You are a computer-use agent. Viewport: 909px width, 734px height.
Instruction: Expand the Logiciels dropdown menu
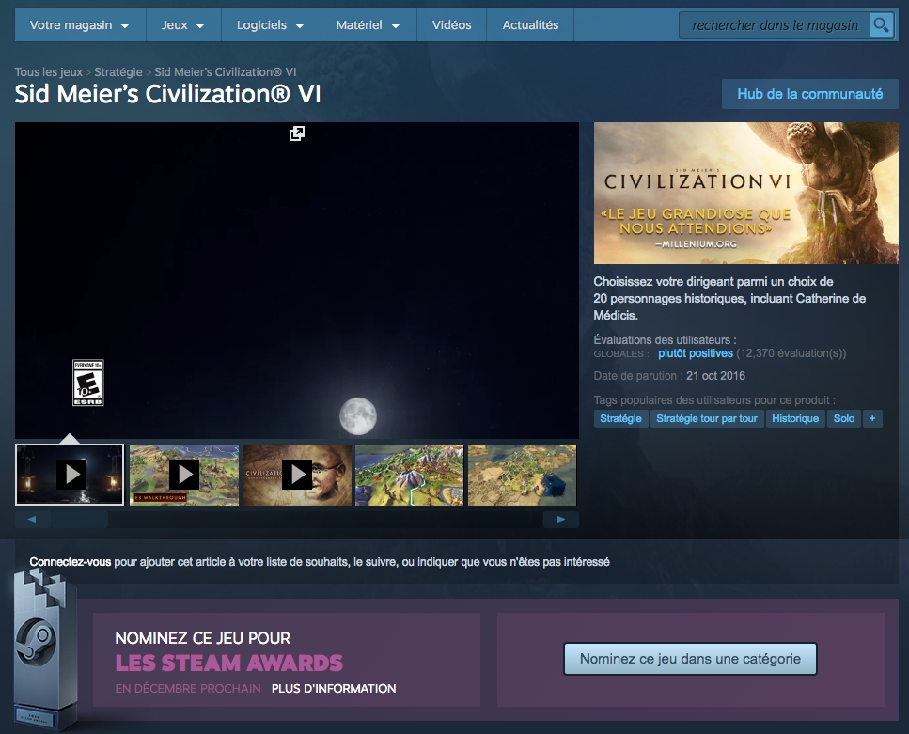coord(271,25)
